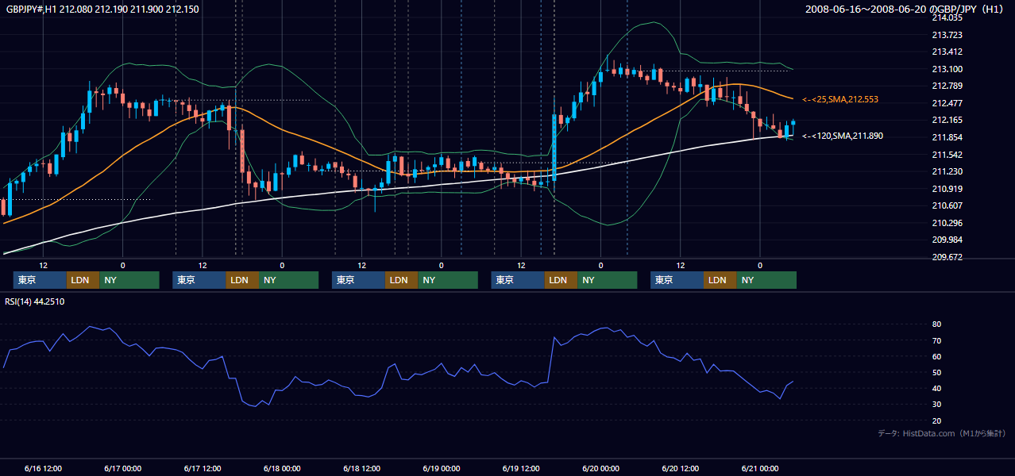Click the 6/18 00:00 date label
Screen dimensions: 1015x476
click(282, 469)
